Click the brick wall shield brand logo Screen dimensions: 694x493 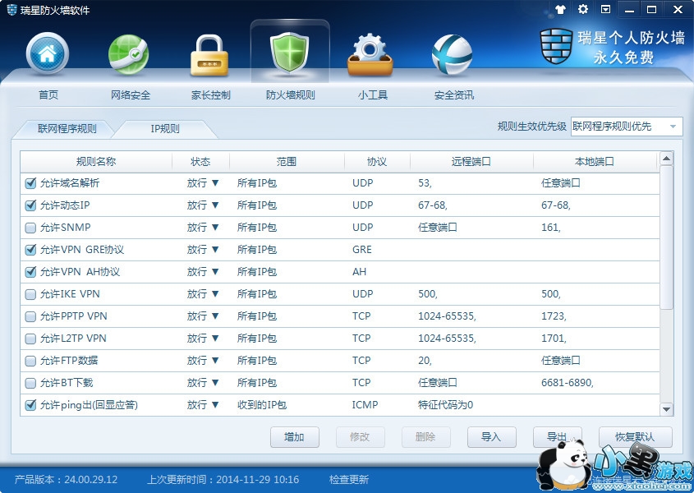click(x=556, y=46)
